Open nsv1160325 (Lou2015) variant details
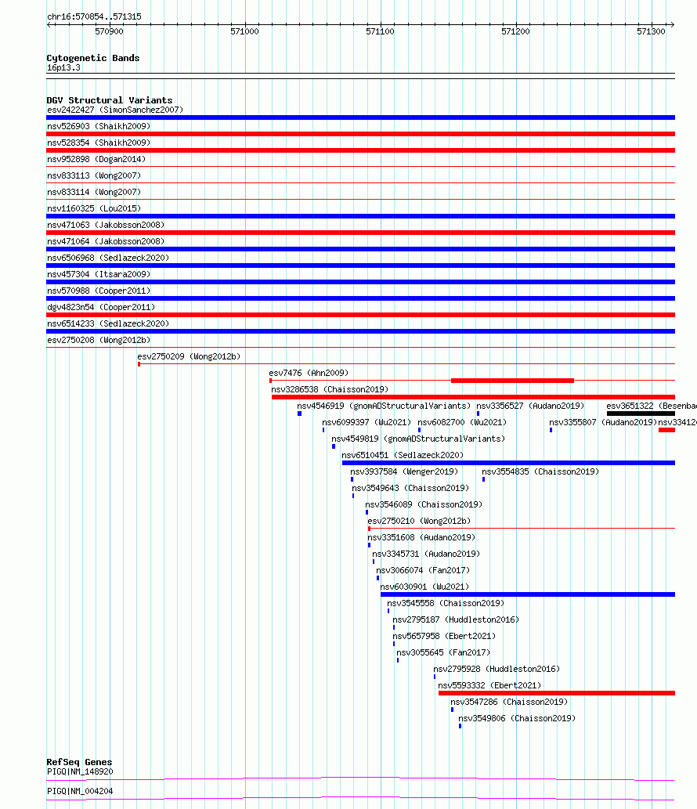The image size is (697, 809). [94, 209]
